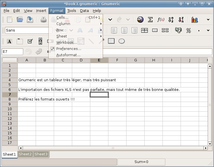The width and height of the screenshot is (214, 167).
Task: Expand format toolbar overflow chevron
Action: point(208,30)
